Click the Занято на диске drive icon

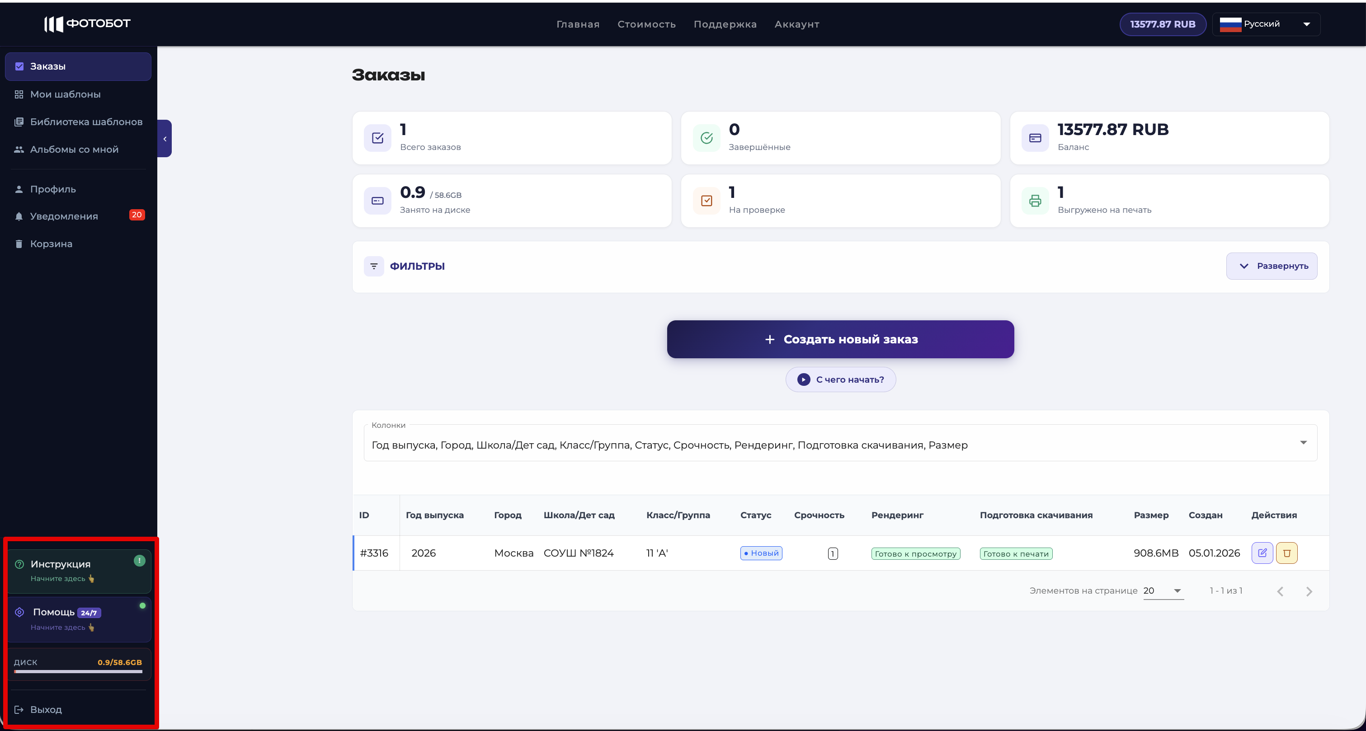click(377, 201)
